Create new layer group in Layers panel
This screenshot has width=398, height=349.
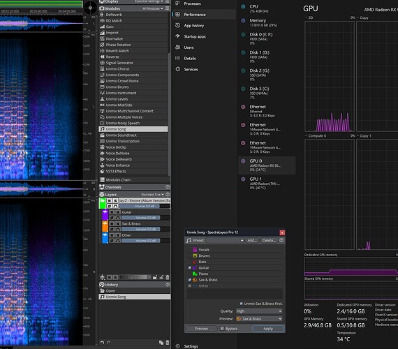click(x=155, y=277)
